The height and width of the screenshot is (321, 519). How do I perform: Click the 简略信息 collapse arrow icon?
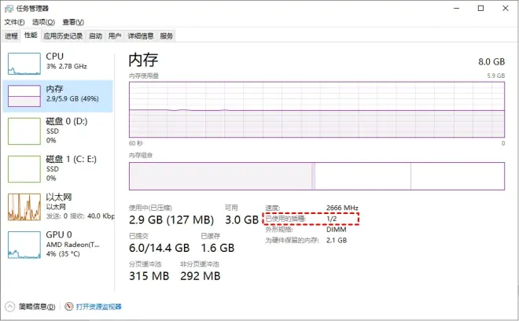point(10,306)
